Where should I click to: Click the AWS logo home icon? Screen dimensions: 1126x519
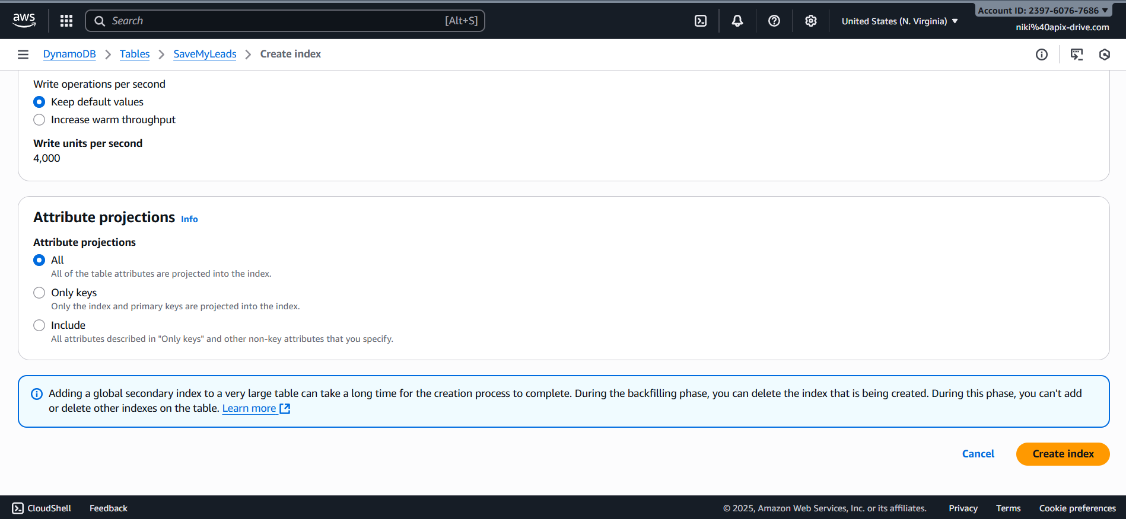24,20
